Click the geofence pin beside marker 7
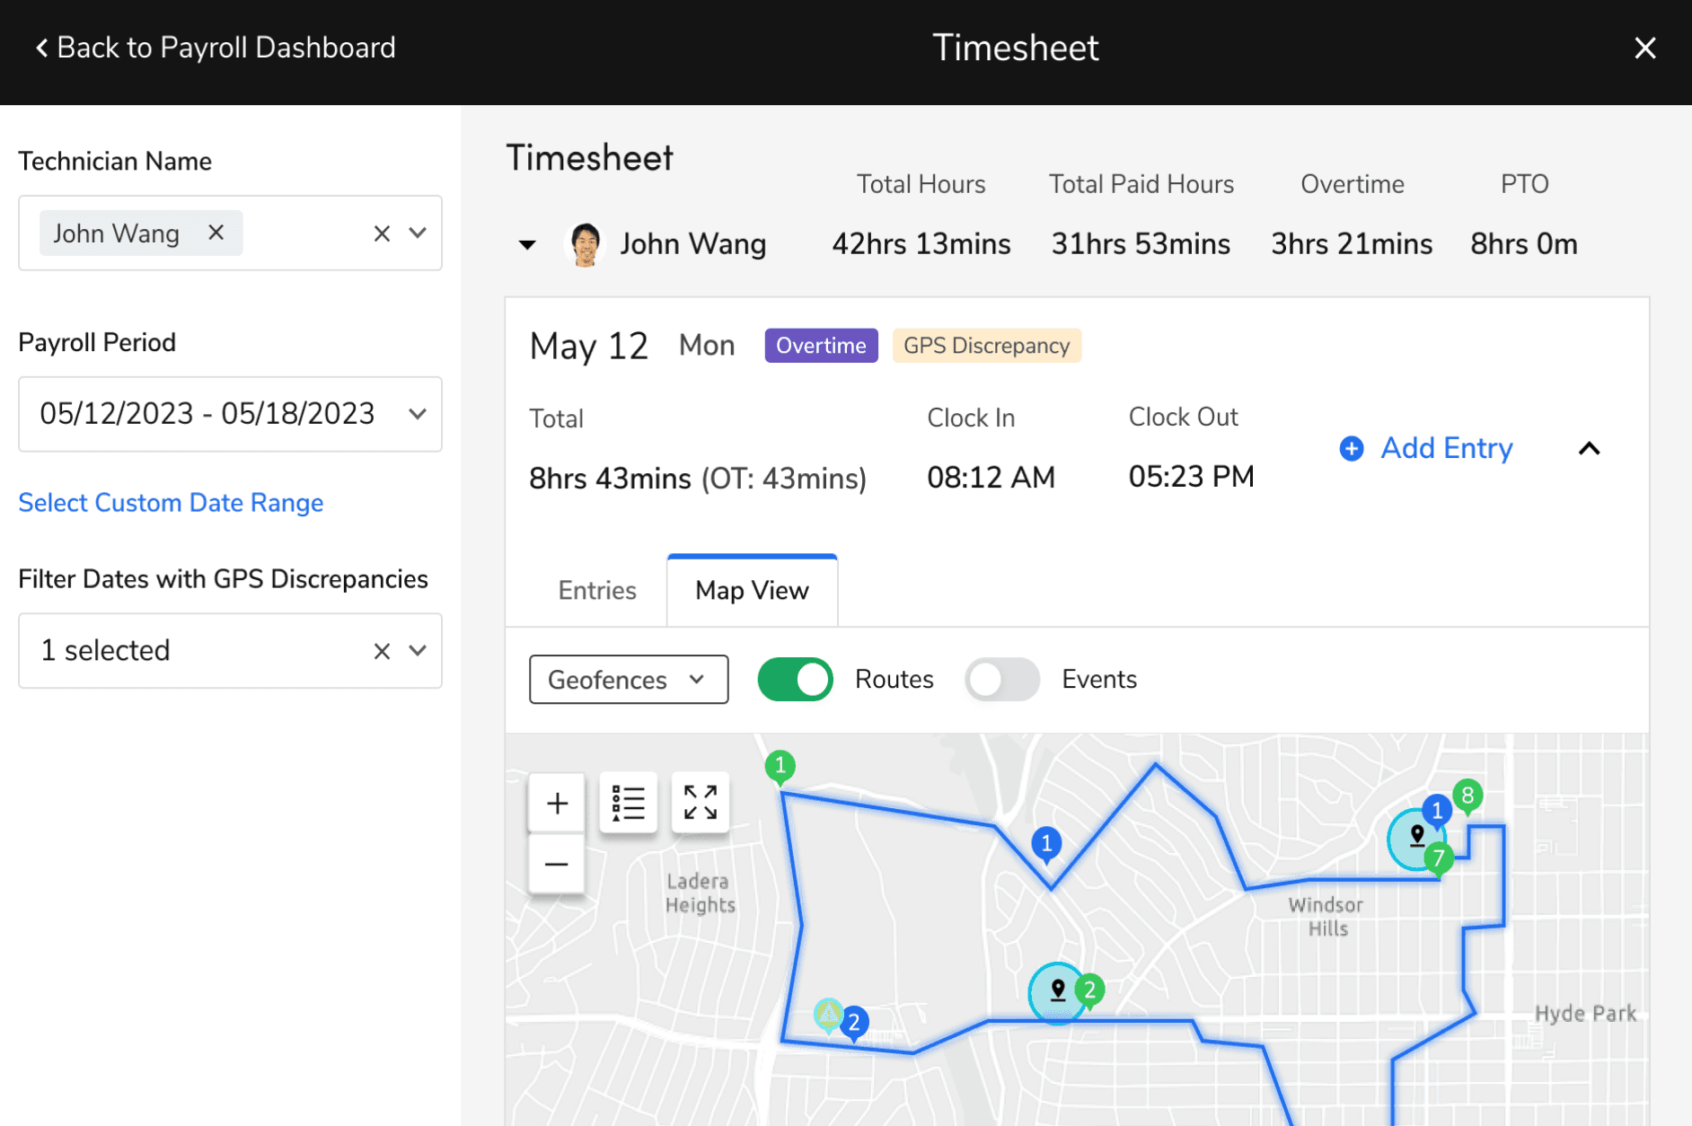This screenshot has width=1692, height=1126. [1416, 837]
